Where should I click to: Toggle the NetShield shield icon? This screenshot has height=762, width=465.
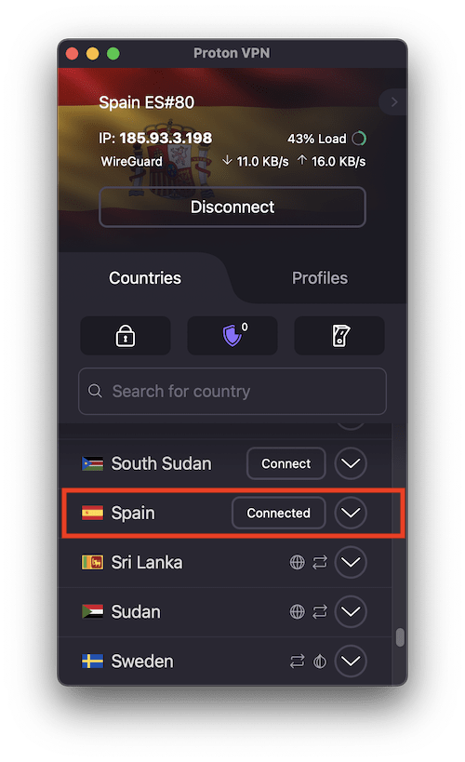click(232, 336)
